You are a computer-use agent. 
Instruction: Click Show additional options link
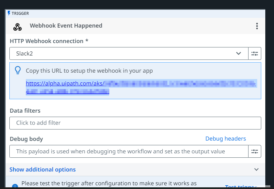43,169
